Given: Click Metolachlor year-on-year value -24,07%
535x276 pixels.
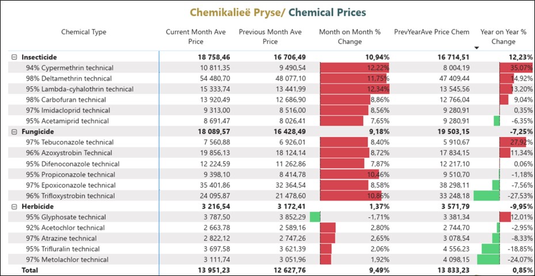Looking at the screenshot, I should click(x=517, y=260).
